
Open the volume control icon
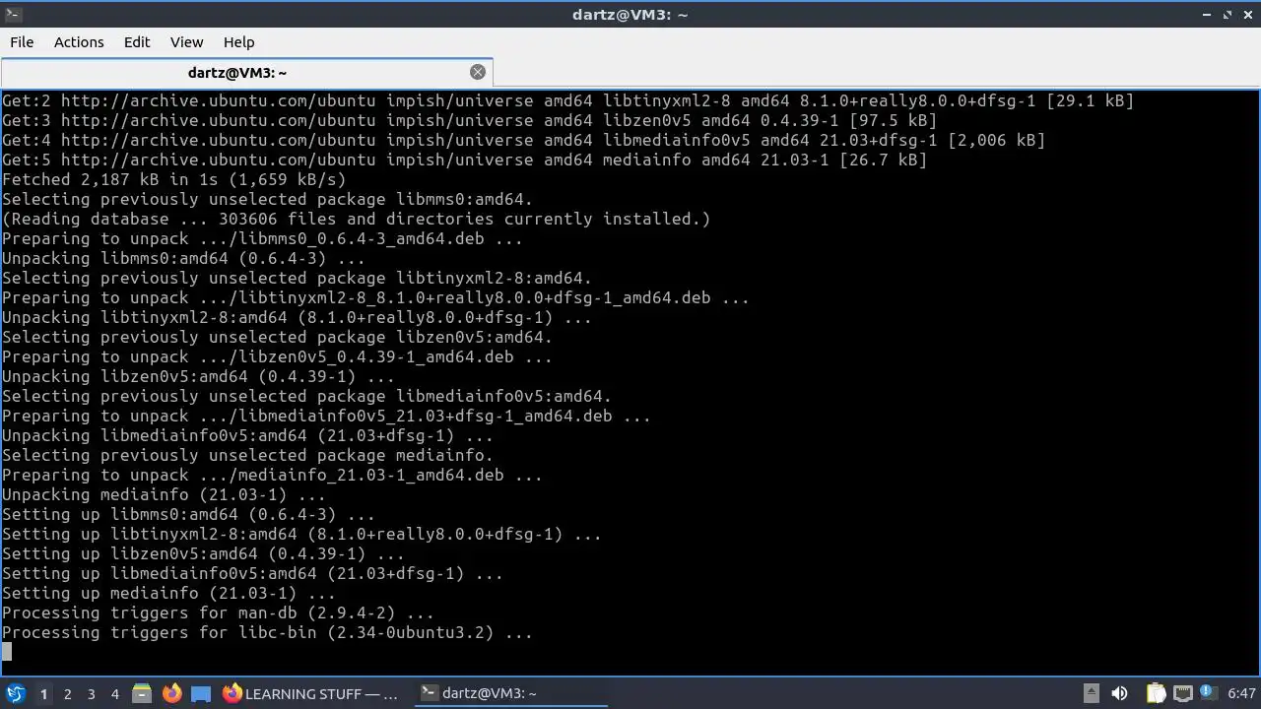pyautogui.click(x=1119, y=694)
